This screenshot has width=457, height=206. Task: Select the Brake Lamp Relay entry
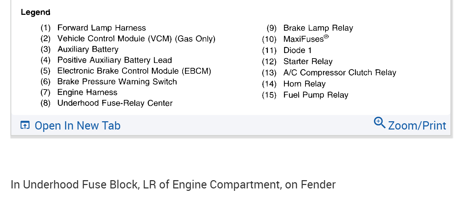click(318, 28)
